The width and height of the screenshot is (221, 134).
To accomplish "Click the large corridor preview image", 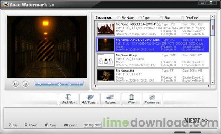I will [47, 47].
